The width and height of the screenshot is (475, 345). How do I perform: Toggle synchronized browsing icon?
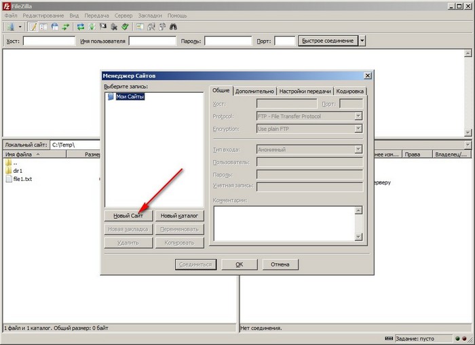pyautogui.click(x=162, y=27)
